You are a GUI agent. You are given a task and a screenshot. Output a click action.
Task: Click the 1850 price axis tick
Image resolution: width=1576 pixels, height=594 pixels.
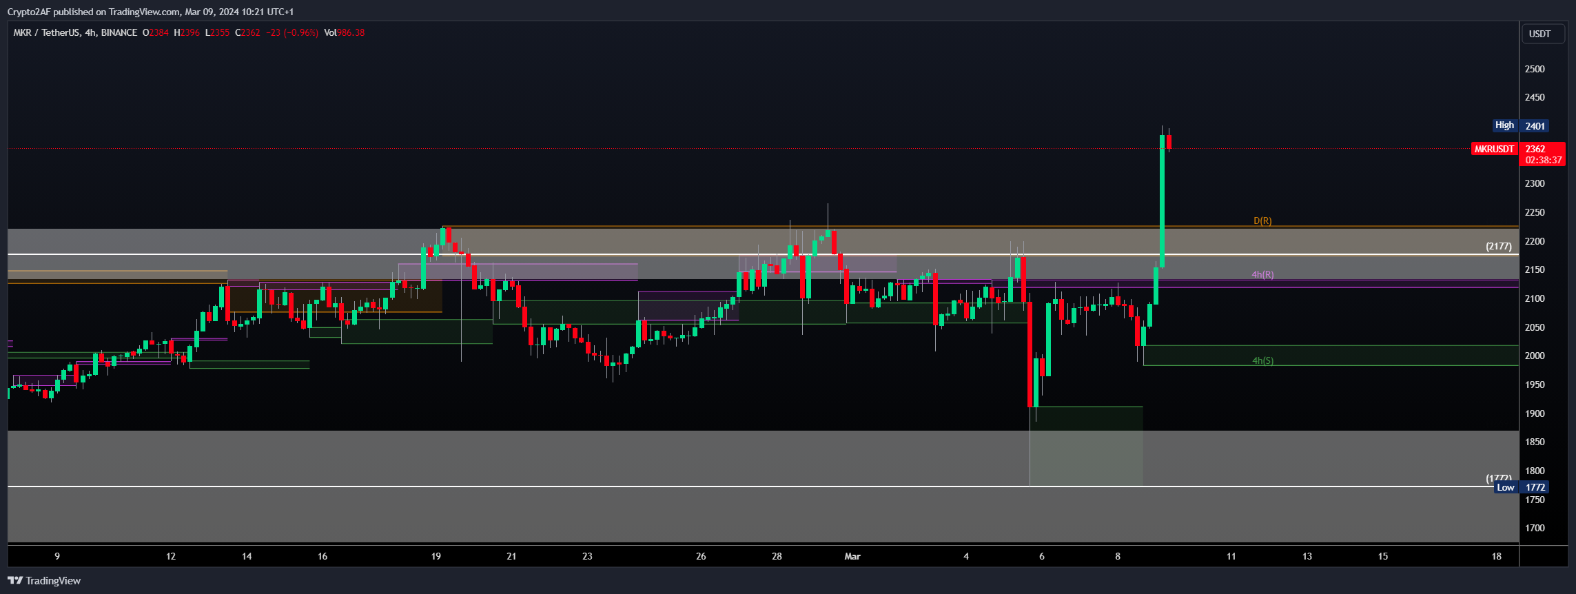[1535, 442]
